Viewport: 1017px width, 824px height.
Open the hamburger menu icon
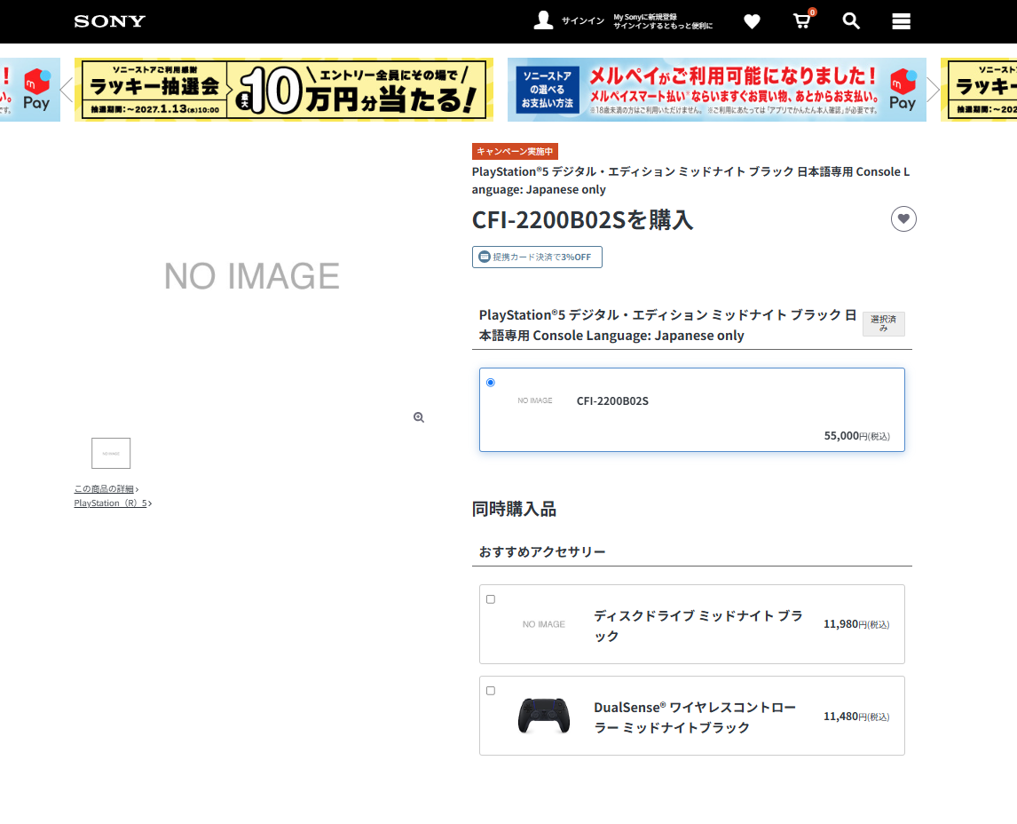click(x=901, y=21)
